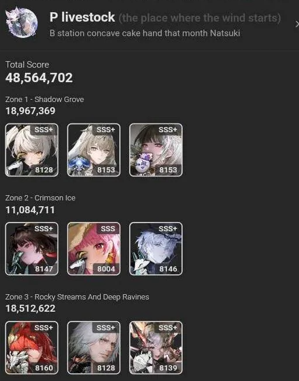View the Zone 3 character scored 8139
This screenshot has width=299, height=381.
tap(156, 348)
